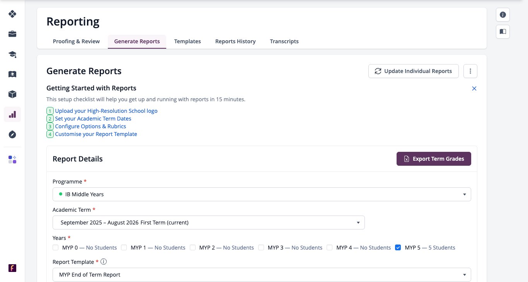Open the three-dot more options menu
This screenshot has width=528, height=282.
(x=470, y=71)
